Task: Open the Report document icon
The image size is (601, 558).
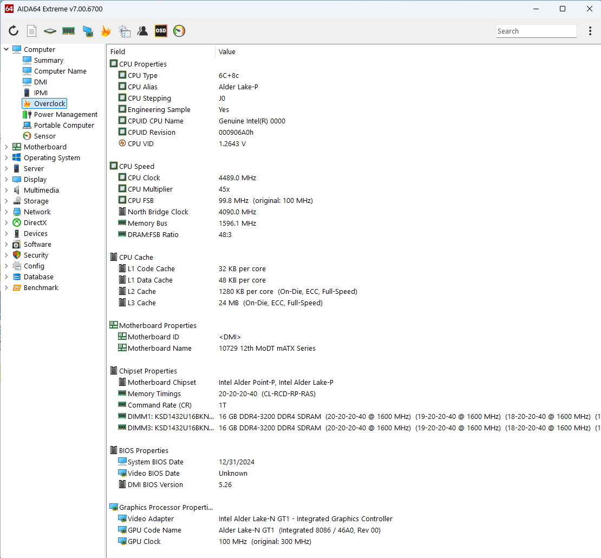Action: [32, 31]
